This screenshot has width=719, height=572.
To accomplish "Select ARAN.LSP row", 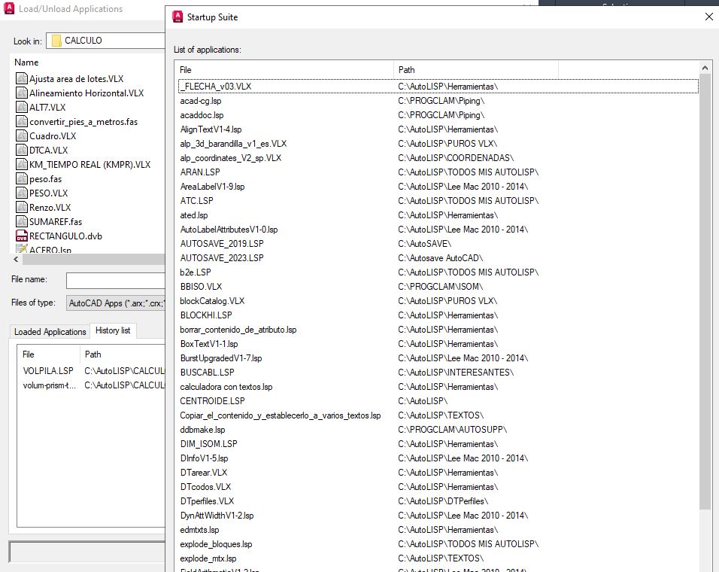I will click(x=438, y=172).
